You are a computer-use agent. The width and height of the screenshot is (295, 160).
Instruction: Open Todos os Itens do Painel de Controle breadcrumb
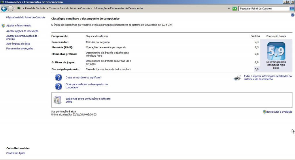(69, 8)
